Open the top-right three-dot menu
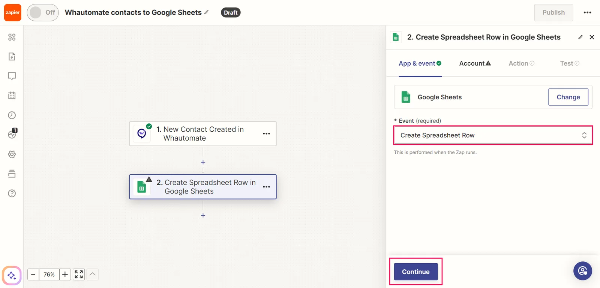 tap(587, 12)
